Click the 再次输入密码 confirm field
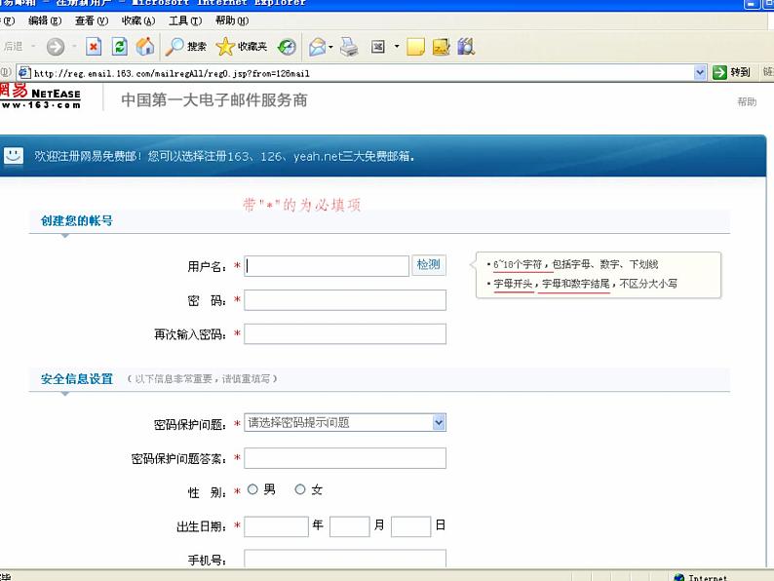774x581 pixels. coord(345,334)
